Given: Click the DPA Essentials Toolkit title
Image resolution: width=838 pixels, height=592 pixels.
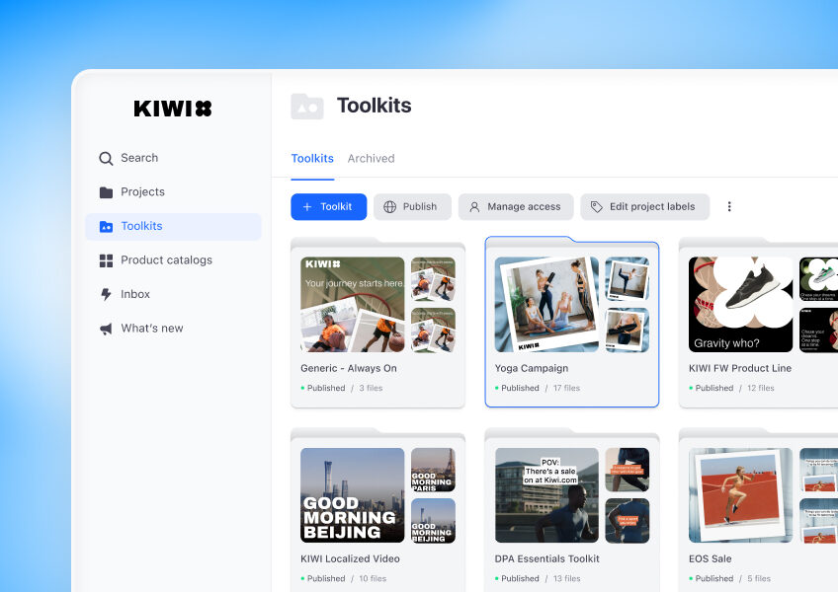Looking at the screenshot, I should (x=546, y=558).
